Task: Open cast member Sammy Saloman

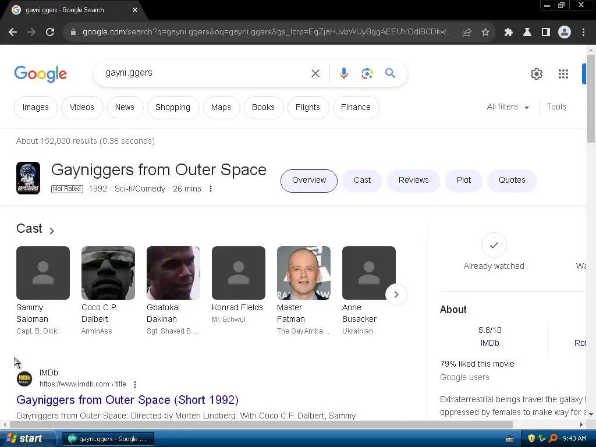Action: click(43, 291)
